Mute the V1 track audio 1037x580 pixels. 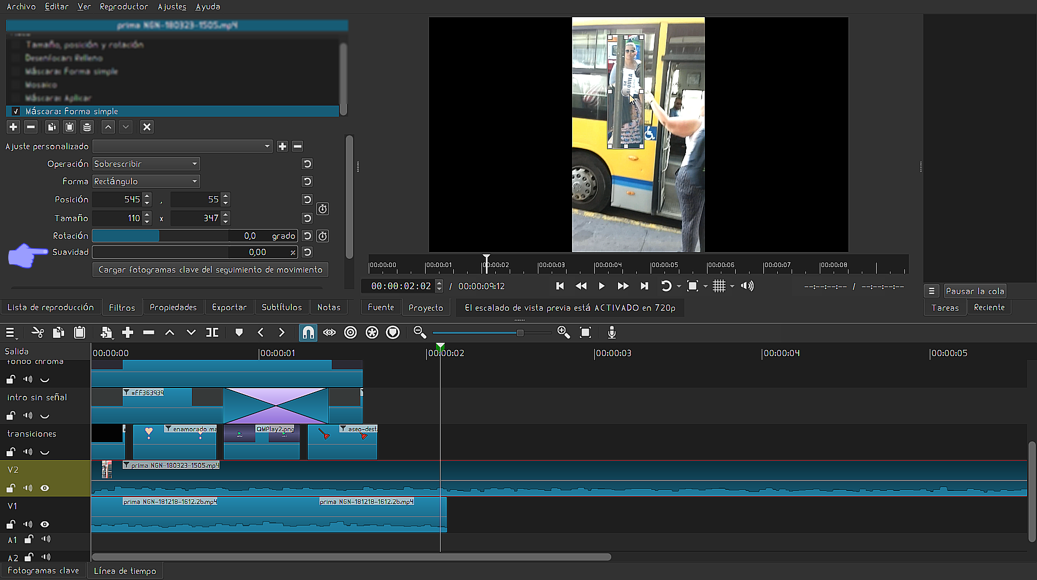(28, 524)
